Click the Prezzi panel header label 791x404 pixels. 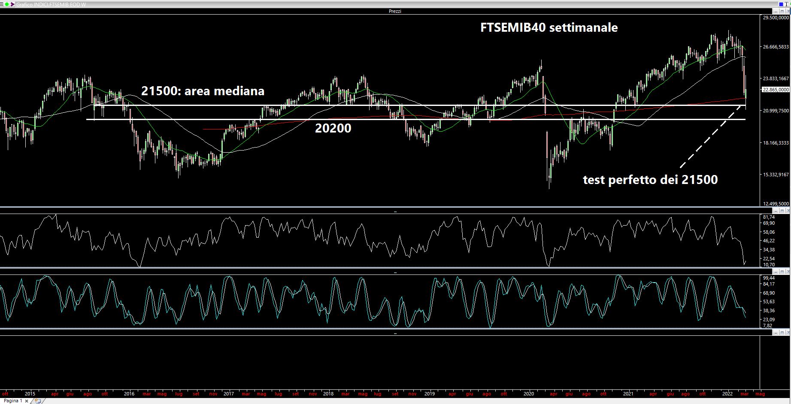(395, 11)
